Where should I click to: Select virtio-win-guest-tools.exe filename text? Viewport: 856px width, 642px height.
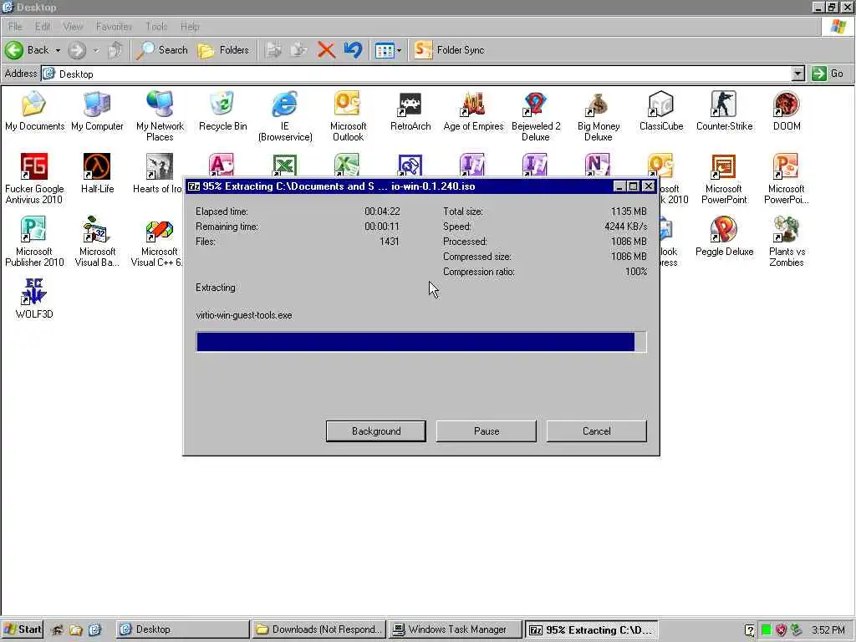click(x=244, y=315)
